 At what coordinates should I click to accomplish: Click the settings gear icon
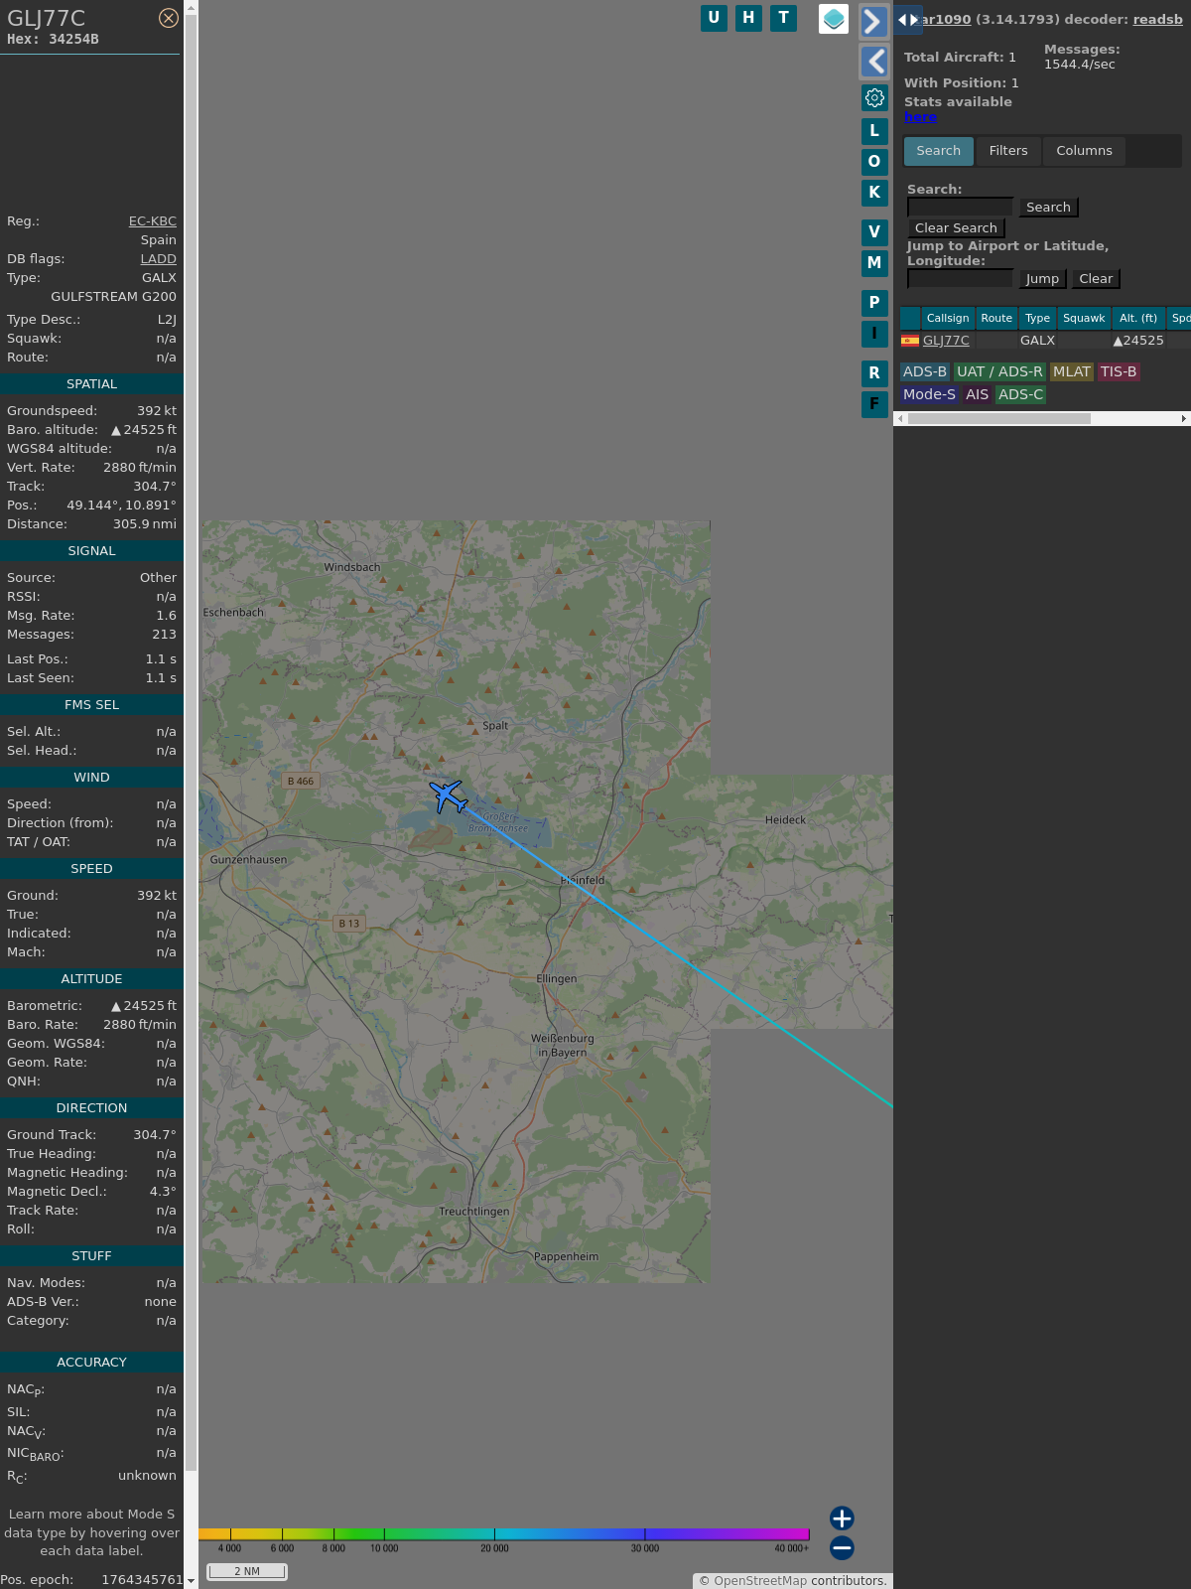[x=874, y=97]
